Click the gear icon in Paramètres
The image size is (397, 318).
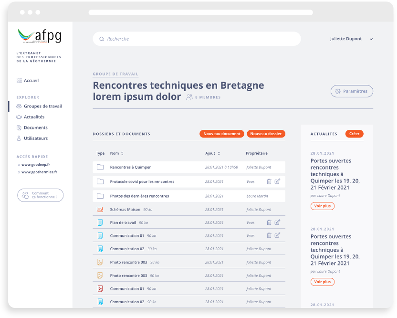[337, 91]
